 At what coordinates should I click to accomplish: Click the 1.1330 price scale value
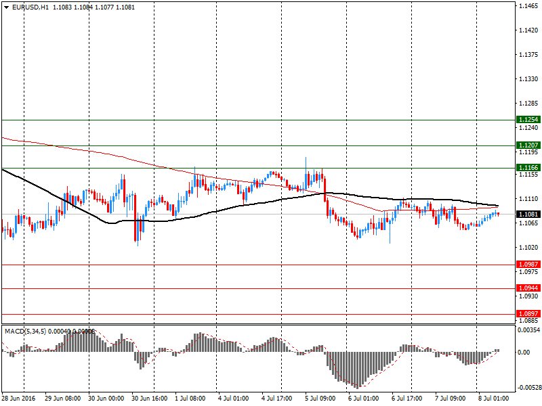coord(528,79)
